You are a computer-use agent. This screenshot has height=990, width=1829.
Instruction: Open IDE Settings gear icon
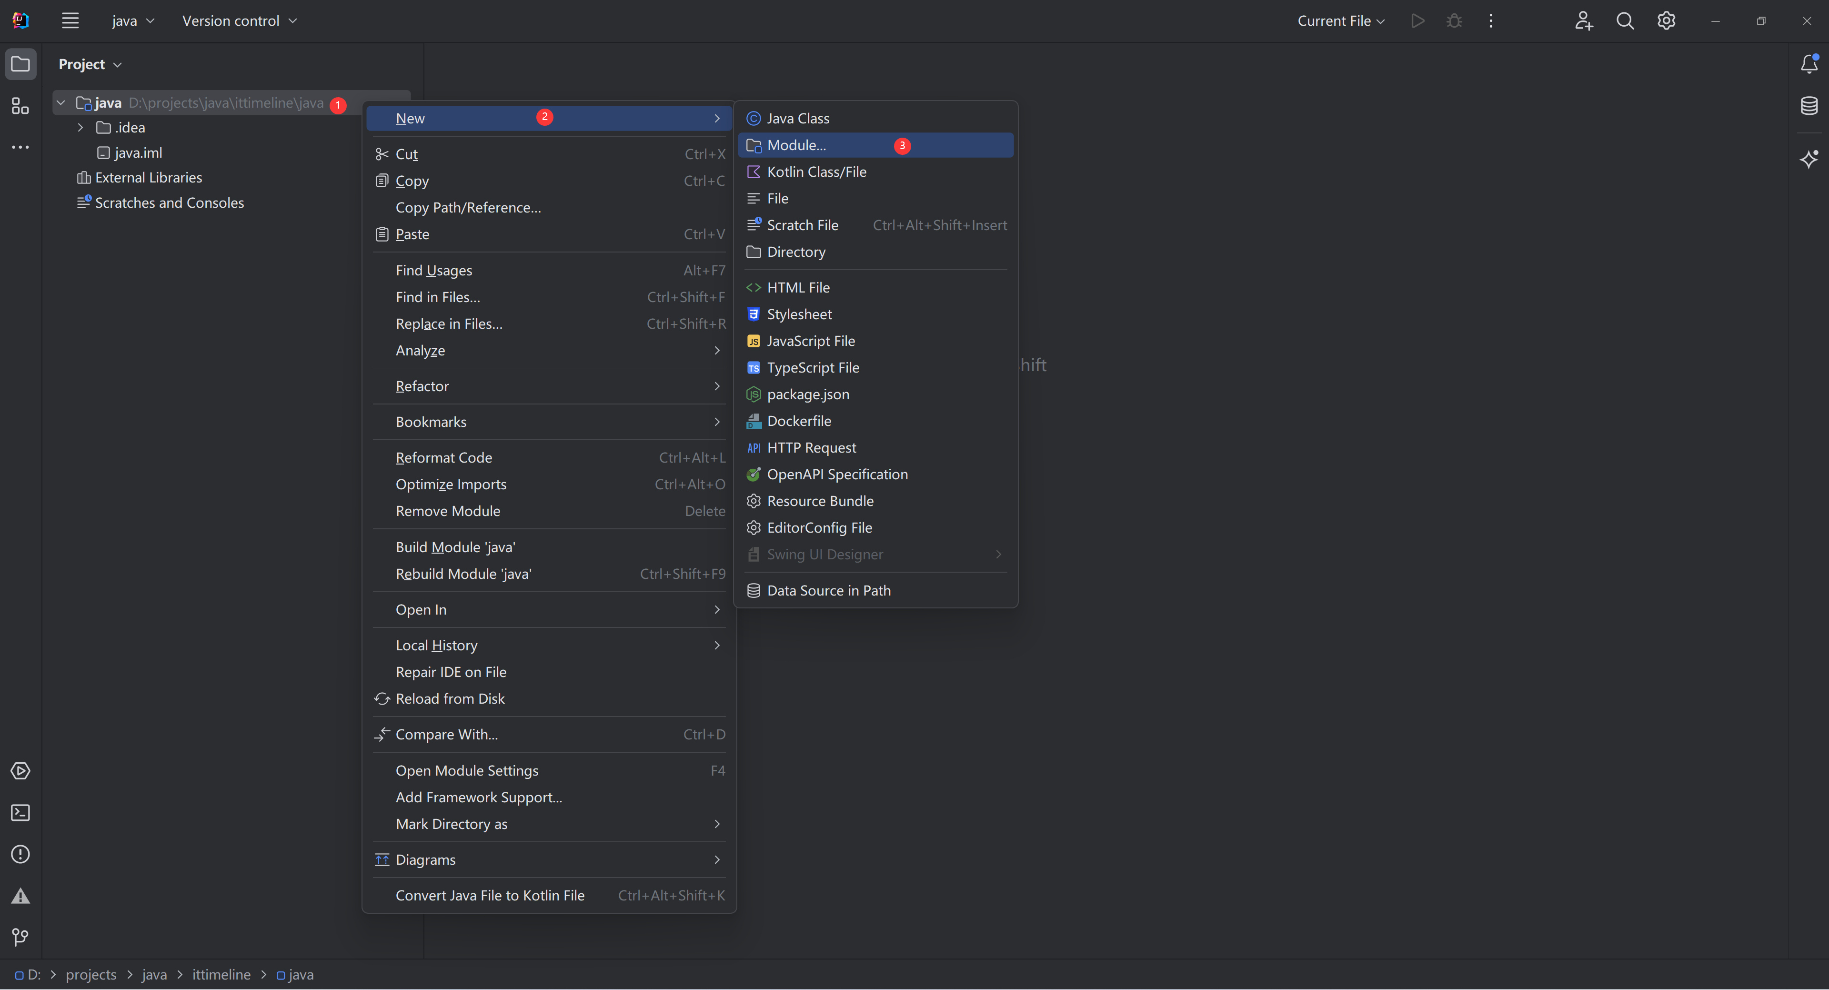pos(1667,20)
